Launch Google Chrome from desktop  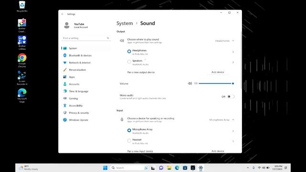tap(22, 61)
